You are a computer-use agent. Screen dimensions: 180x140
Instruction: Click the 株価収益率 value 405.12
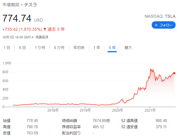[x=98, y=127]
